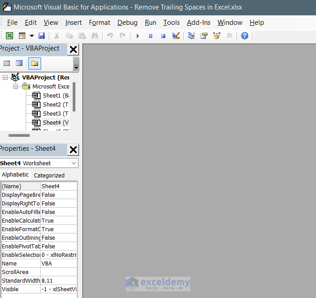This screenshot has width=316, height=298.
Task: Click the Project tree vertical scrollbar
Action: (74, 97)
